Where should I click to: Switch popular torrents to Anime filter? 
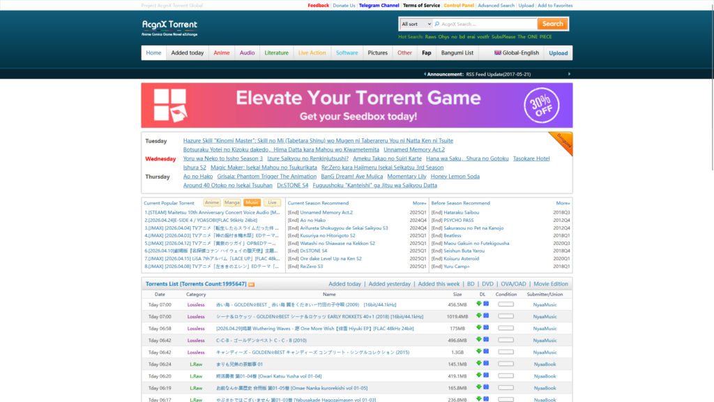[212, 202]
